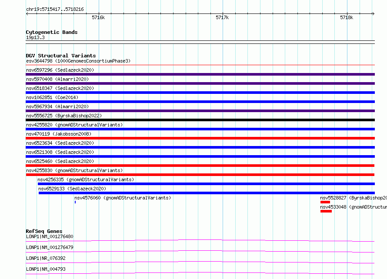
Task: Click the LONP1|NR_076392 transcript label
Action: click(x=46, y=258)
